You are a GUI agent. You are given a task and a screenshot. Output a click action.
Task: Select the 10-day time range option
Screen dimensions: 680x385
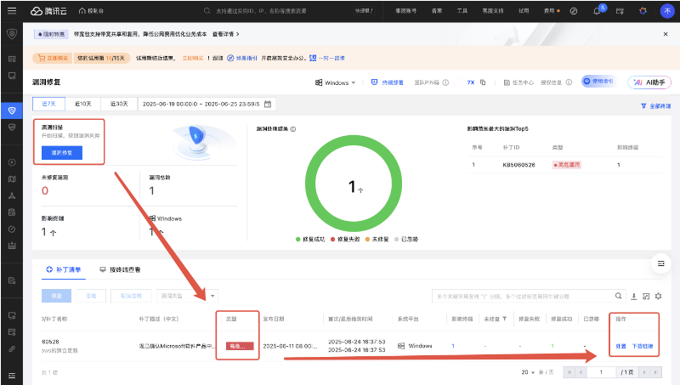83,104
